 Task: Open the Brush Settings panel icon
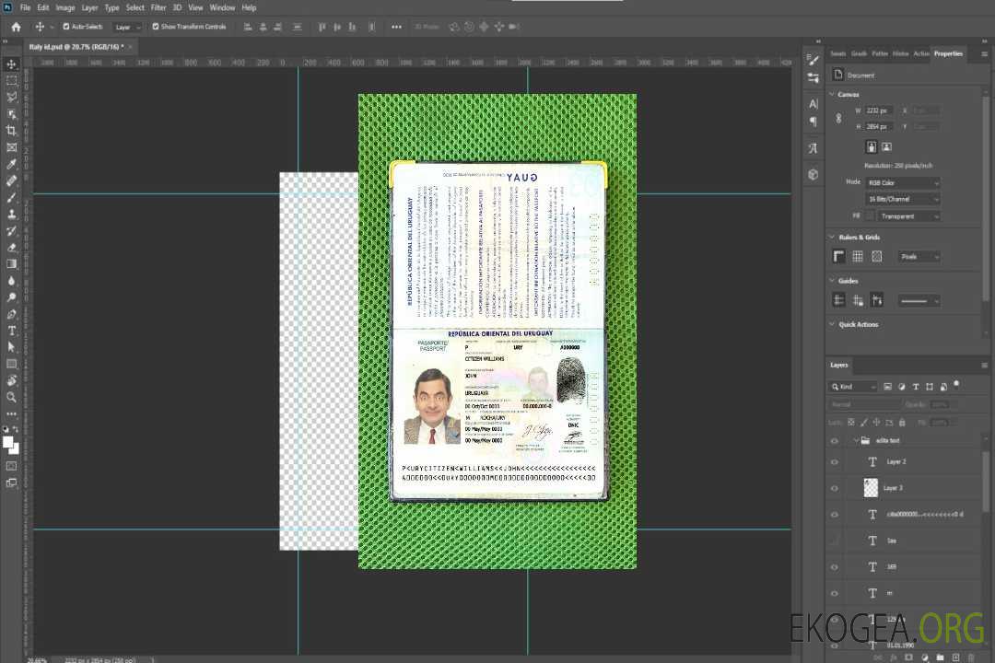(x=813, y=60)
